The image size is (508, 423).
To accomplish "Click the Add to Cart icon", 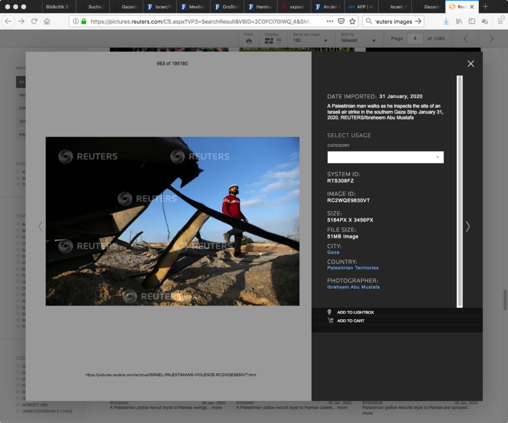I will click(x=330, y=320).
